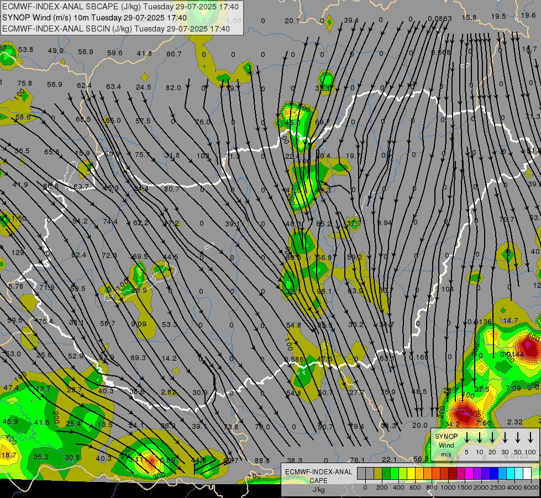
Task: Click the map value 82.0
Action: tap(173, 88)
